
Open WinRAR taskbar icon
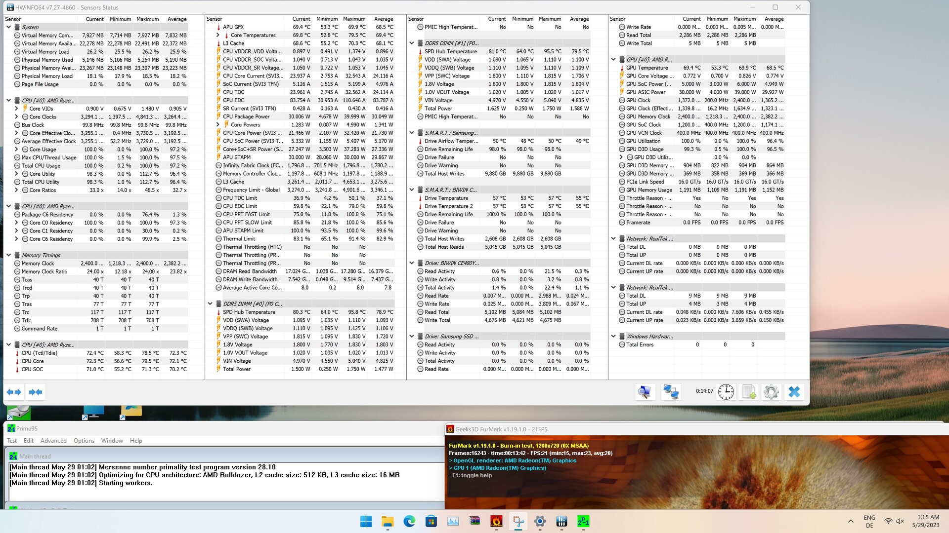474,521
